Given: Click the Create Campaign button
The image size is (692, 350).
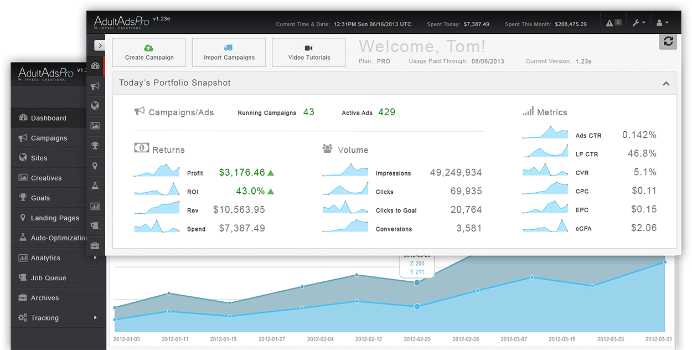Looking at the screenshot, I should (x=149, y=53).
